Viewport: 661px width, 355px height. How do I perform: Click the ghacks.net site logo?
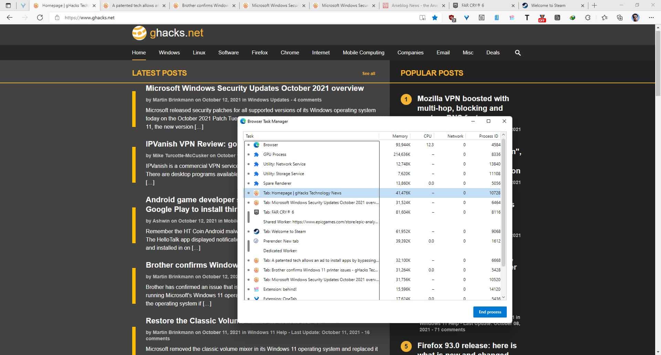pyautogui.click(x=168, y=33)
